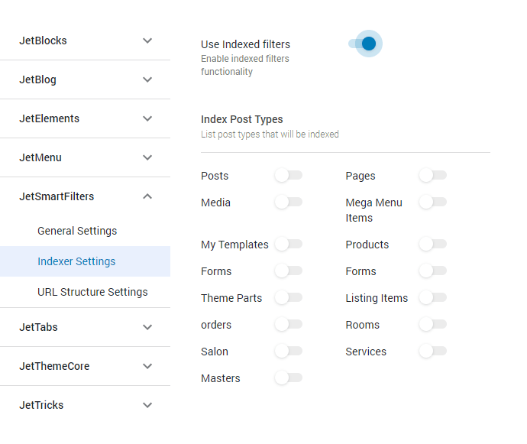Expand the JetElements section chevron
The height and width of the screenshot is (444, 527).
point(147,118)
